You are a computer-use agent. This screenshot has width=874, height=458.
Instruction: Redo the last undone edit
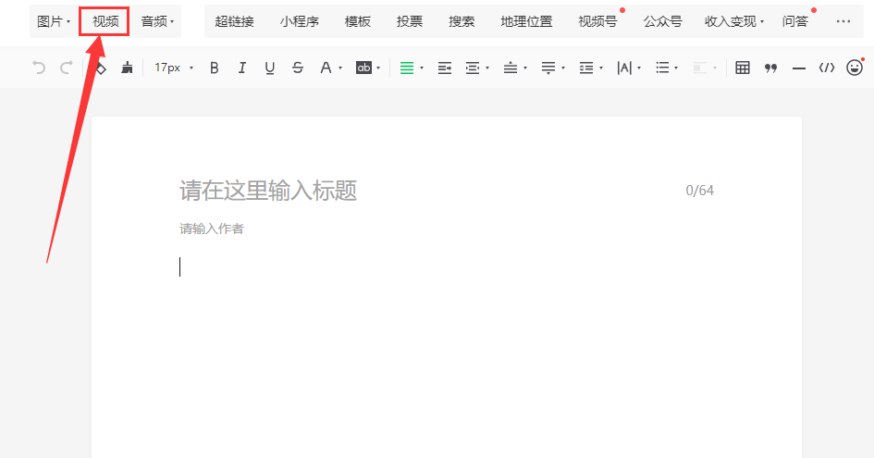click(67, 68)
